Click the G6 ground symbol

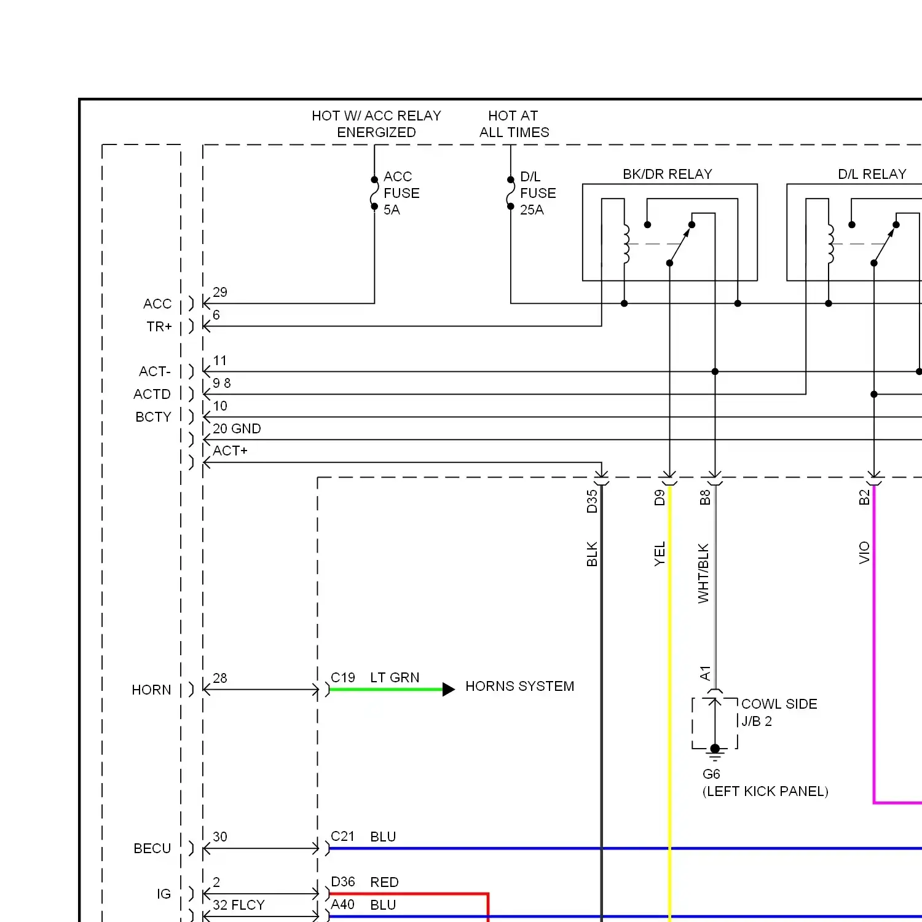tap(715, 752)
